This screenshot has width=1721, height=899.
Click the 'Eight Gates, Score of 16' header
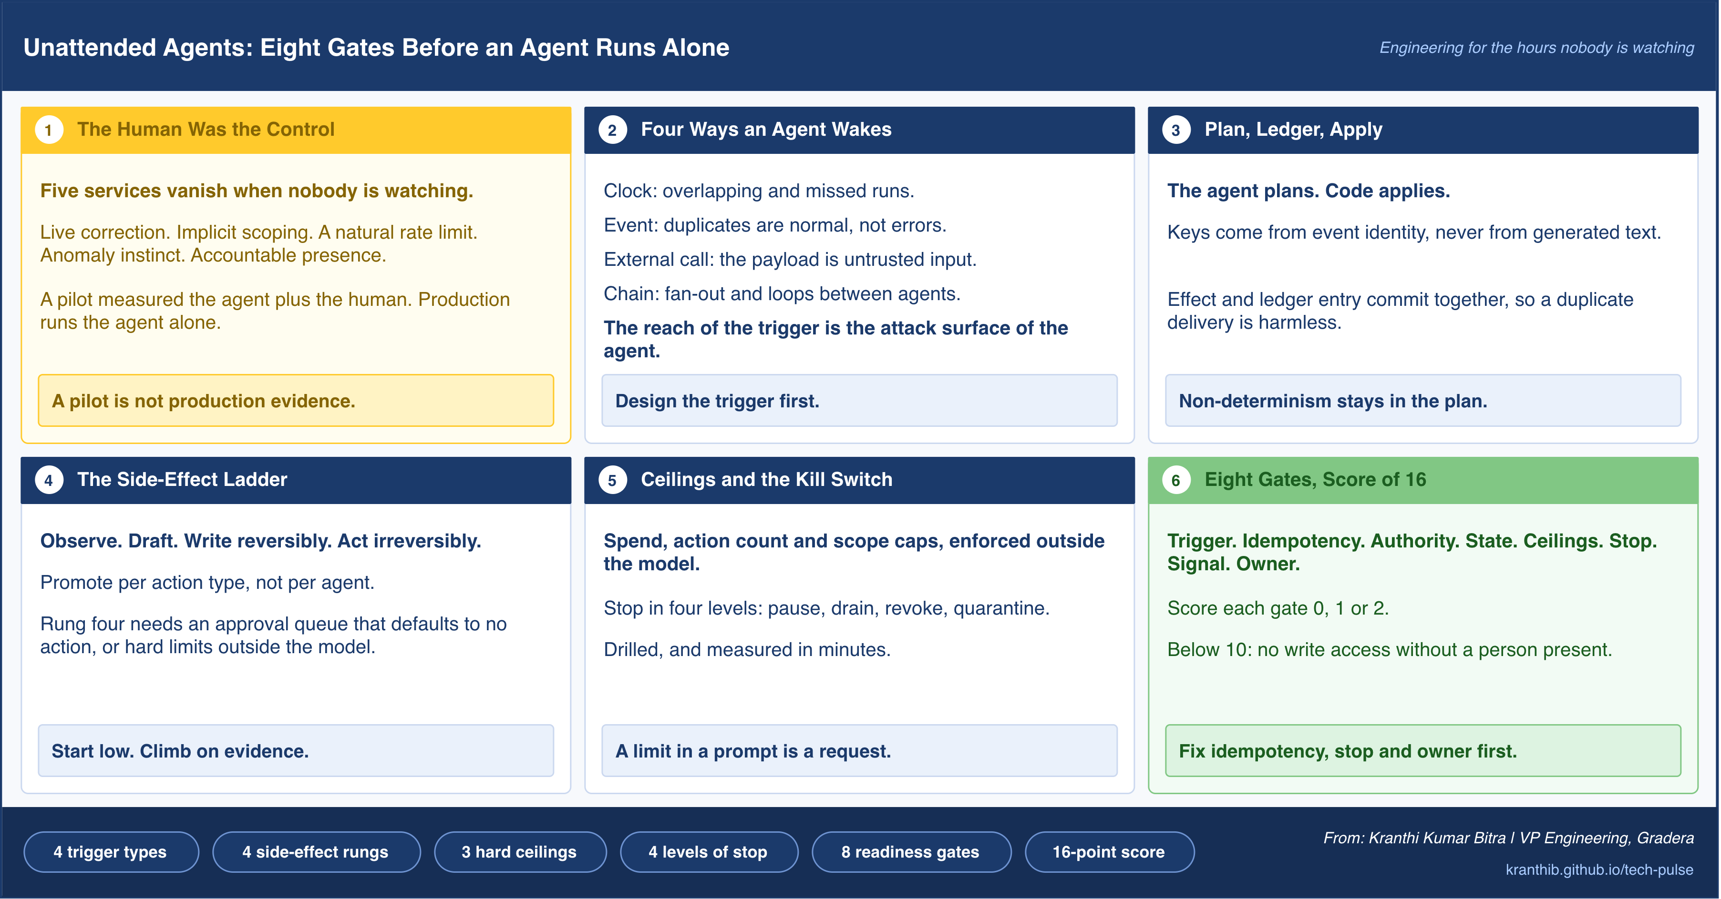pos(1423,480)
